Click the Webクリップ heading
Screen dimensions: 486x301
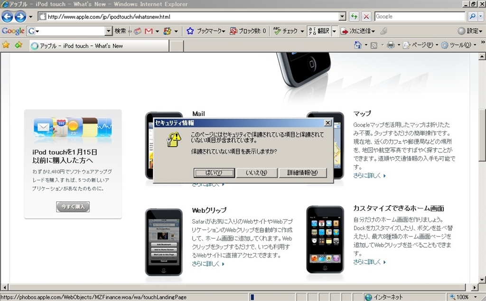pyautogui.click(x=209, y=210)
